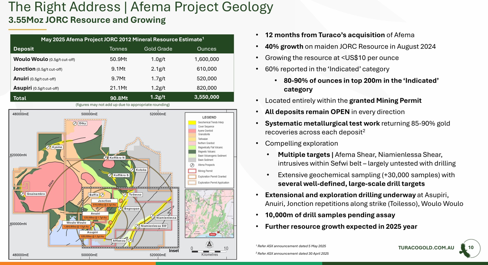Click the north arrow compass icon

(209, 244)
